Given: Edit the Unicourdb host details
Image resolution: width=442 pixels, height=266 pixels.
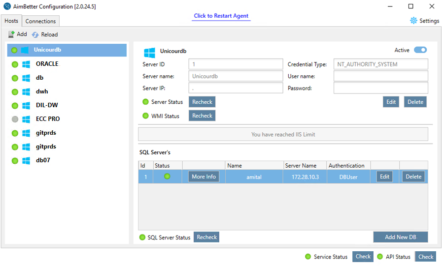Looking at the screenshot, I should (391, 102).
